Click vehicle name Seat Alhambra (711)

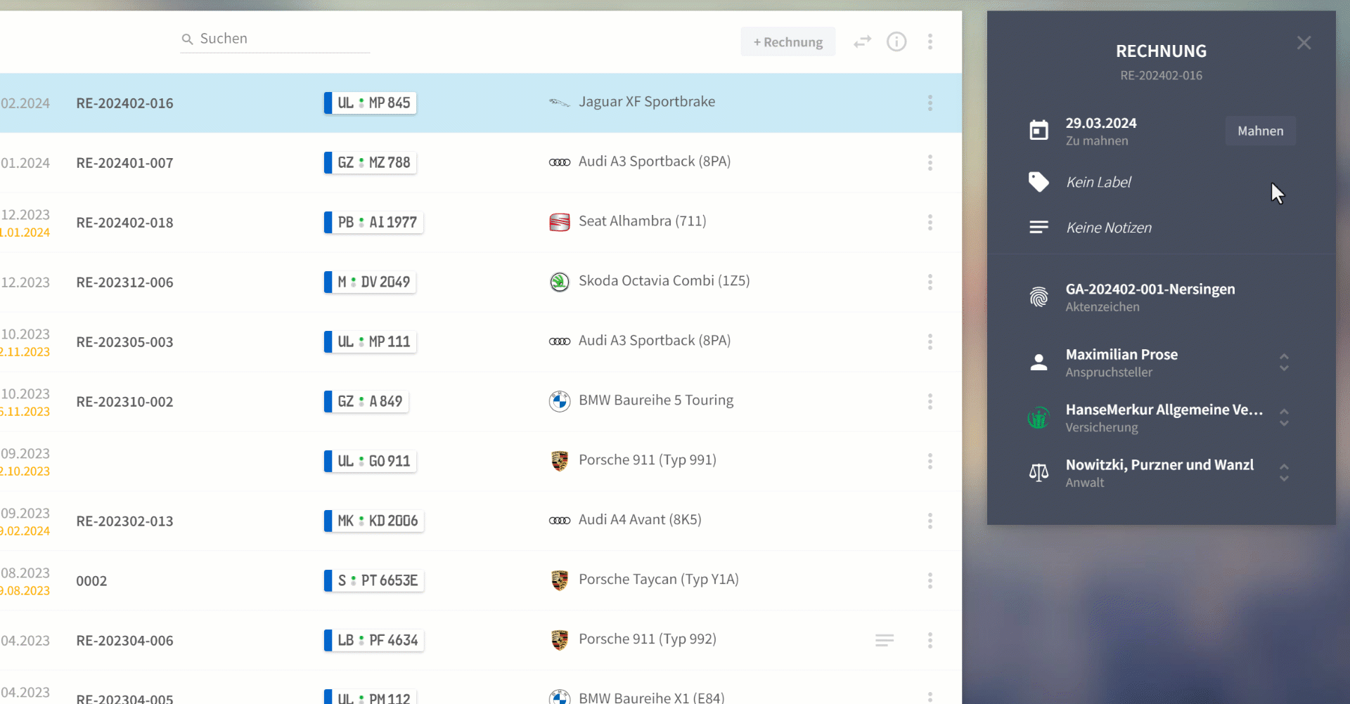tap(642, 221)
